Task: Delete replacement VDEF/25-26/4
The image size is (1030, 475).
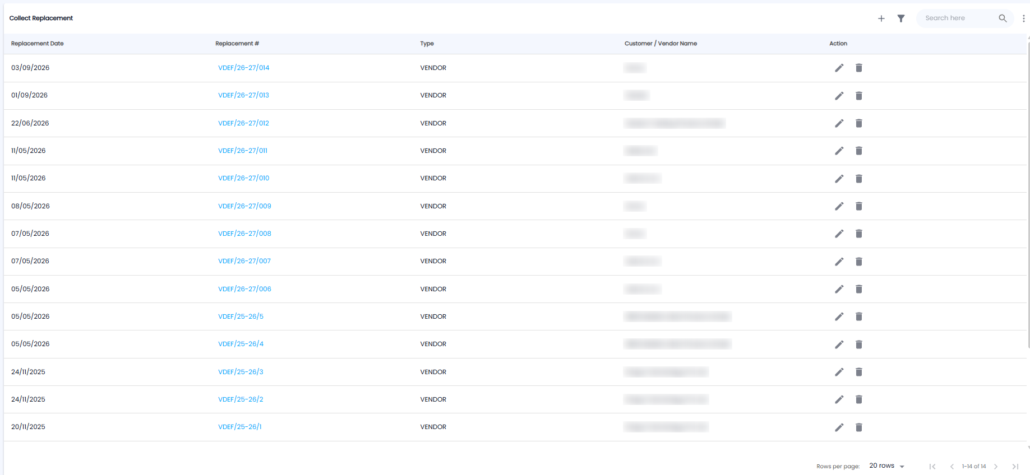Action: tap(859, 344)
